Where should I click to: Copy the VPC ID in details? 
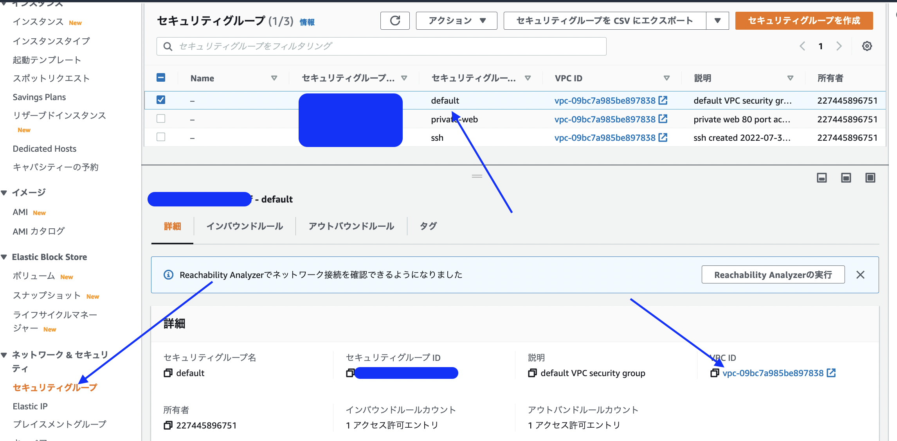[715, 373]
